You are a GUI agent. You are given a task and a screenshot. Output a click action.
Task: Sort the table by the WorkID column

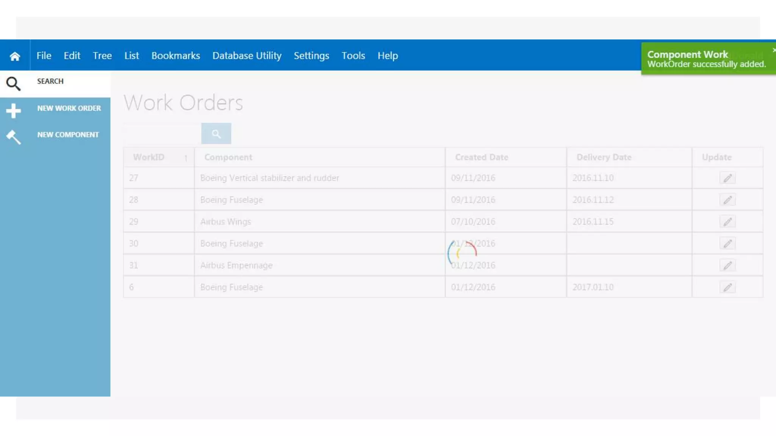[149, 157]
